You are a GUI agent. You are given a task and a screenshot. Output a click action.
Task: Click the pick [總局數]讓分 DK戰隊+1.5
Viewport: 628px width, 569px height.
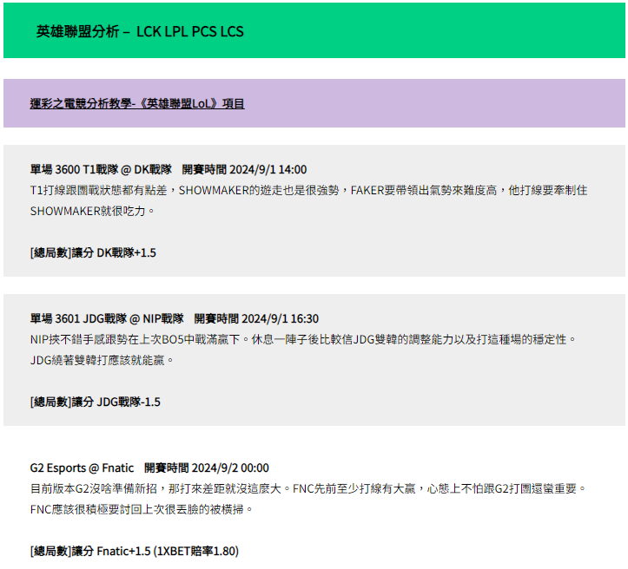coord(93,252)
